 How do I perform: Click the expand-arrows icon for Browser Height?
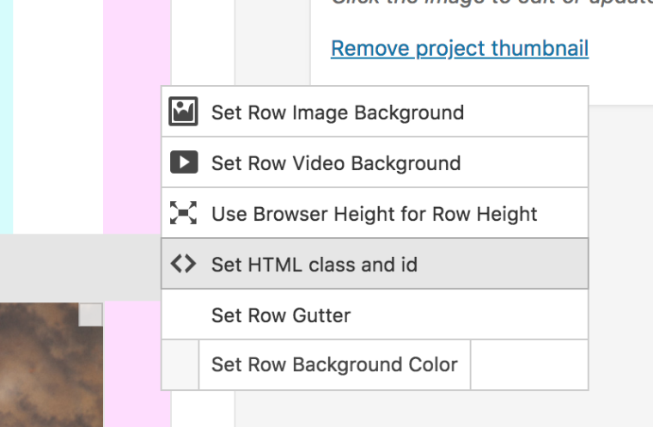[184, 213]
